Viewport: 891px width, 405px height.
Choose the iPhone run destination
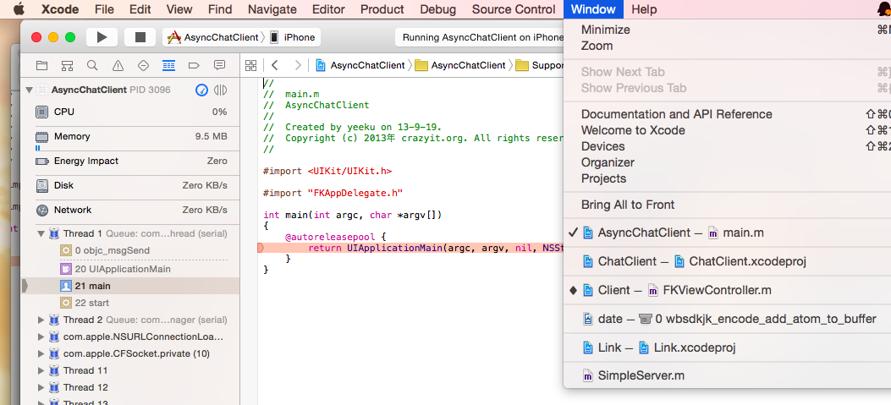(293, 37)
